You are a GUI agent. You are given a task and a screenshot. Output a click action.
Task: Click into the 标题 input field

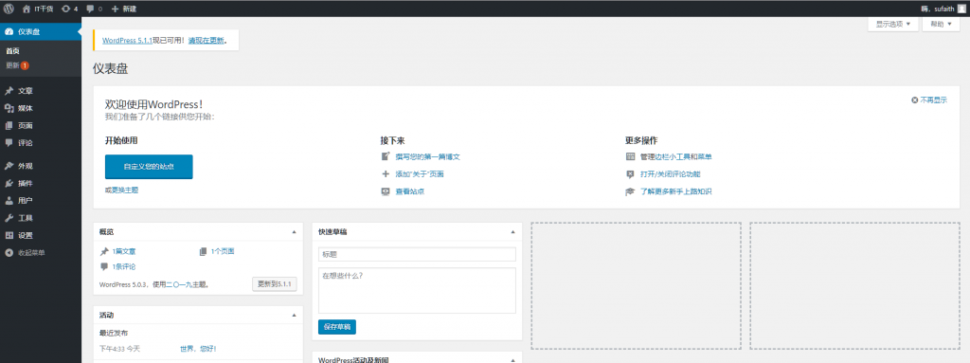[417, 255]
